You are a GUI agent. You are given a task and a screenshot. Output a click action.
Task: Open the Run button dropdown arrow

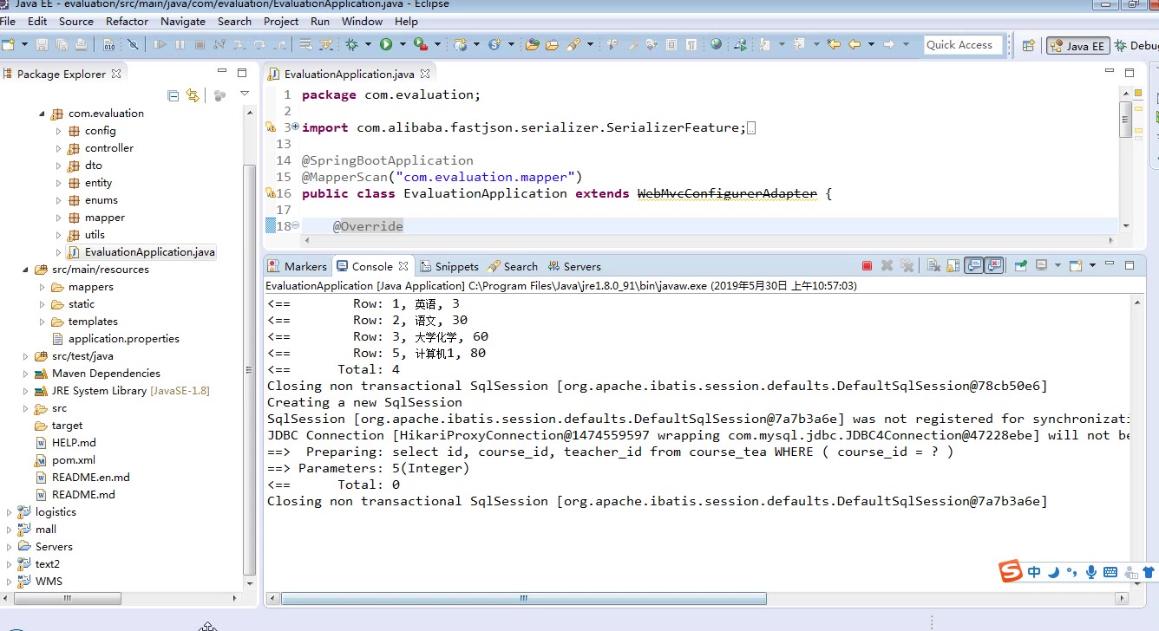(x=401, y=44)
